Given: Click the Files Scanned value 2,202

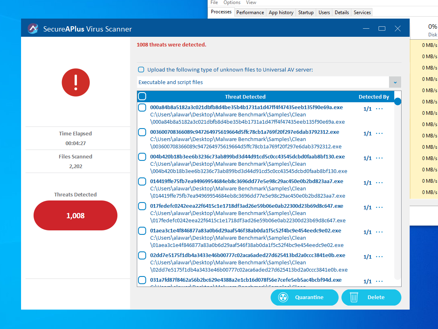Looking at the screenshot, I should 76,167.
